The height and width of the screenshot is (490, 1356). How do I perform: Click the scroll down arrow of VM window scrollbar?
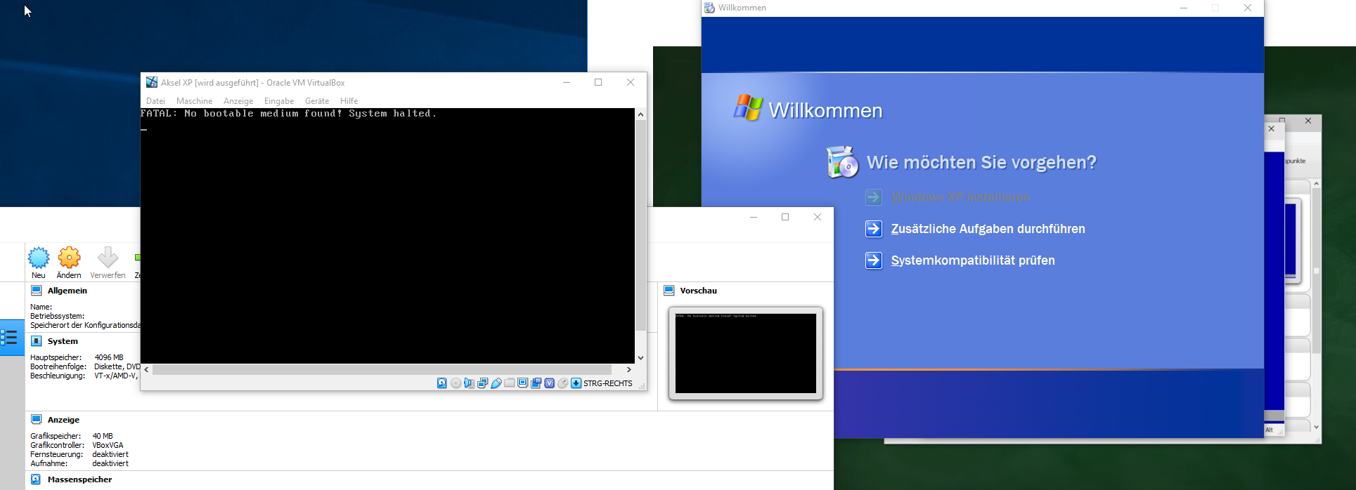(640, 358)
